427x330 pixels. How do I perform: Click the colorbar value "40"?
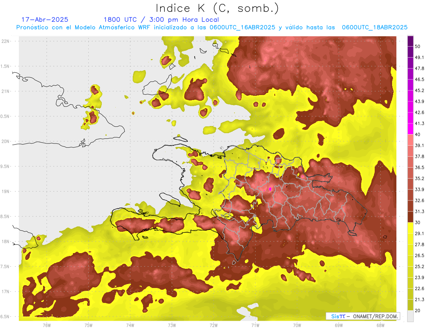coord(418,134)
